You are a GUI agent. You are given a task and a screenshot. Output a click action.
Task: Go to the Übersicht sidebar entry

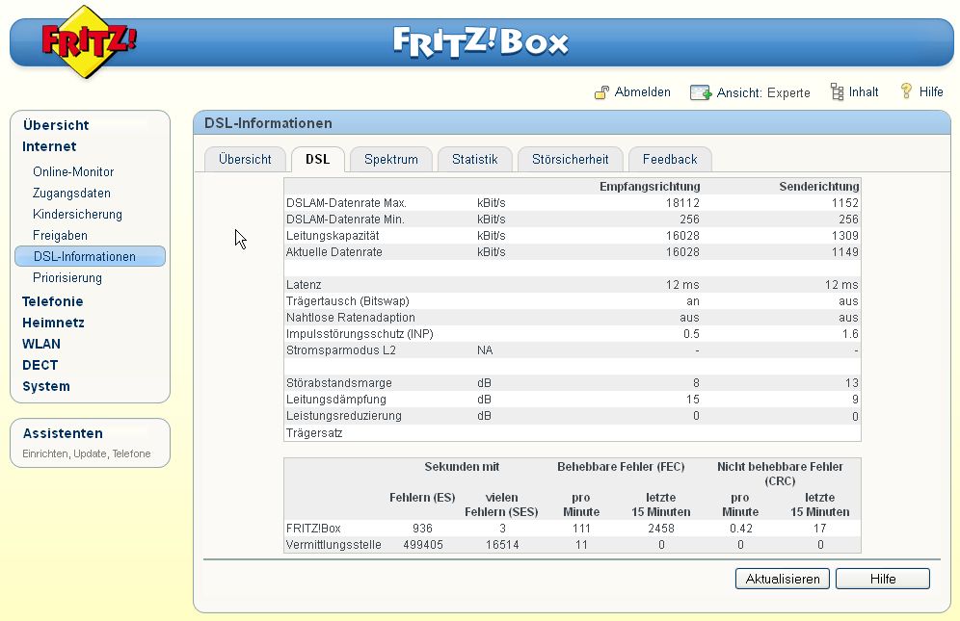(x=56, y=125)
